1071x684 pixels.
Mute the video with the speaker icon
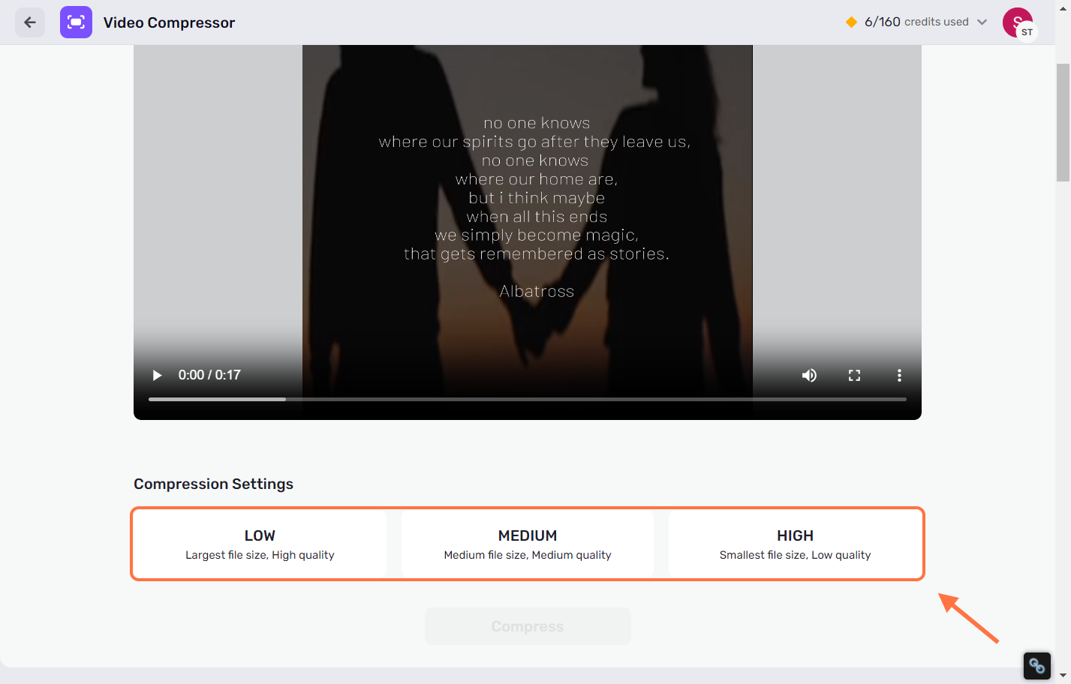coord(809,375)
